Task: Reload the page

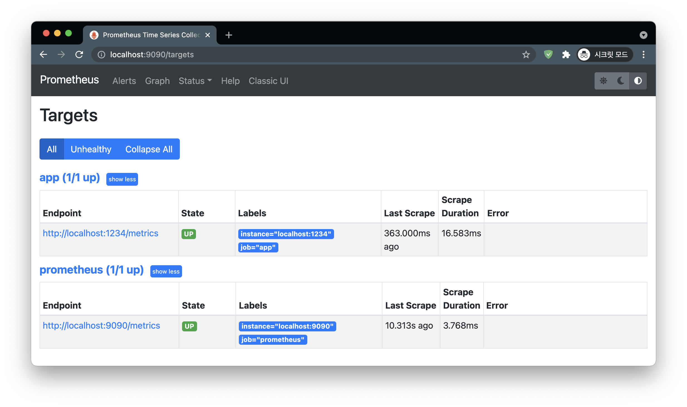Action: click(79, 54)
